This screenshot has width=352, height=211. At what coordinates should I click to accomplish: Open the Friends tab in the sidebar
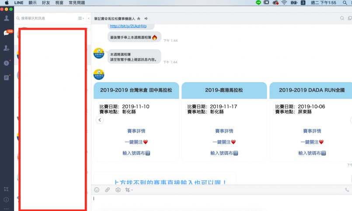coord(7,18)
